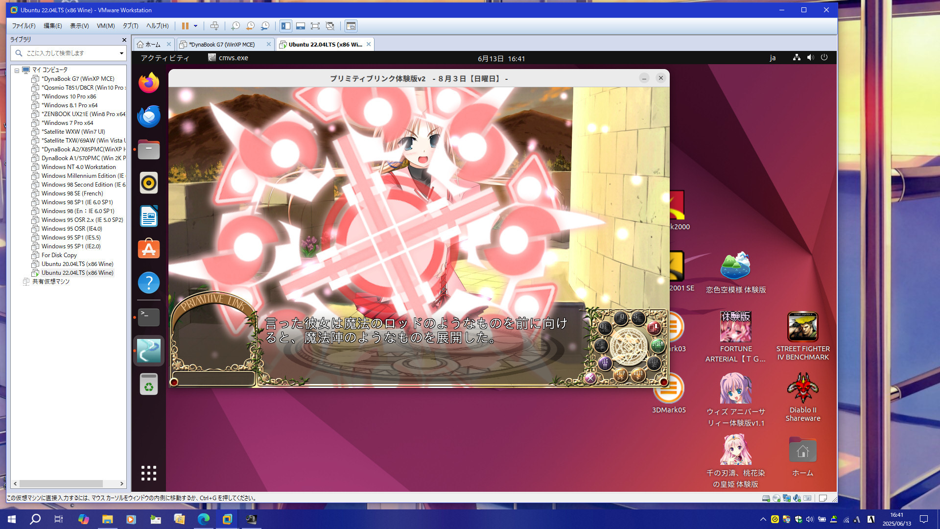Open Ubuntu Software from the dock
940x529 pixels.
149,249
